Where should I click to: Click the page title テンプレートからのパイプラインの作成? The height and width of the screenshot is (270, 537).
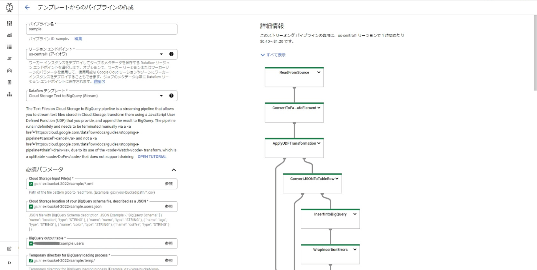86,7
